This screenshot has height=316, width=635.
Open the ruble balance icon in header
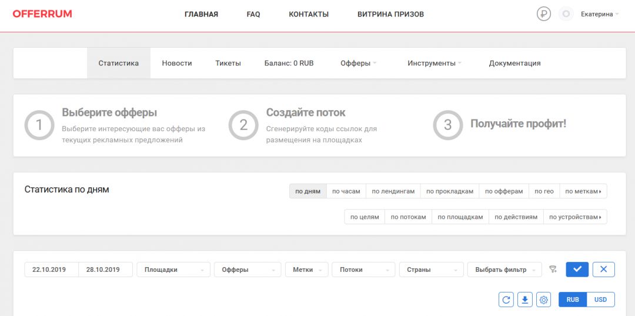[x=544, y=14]
